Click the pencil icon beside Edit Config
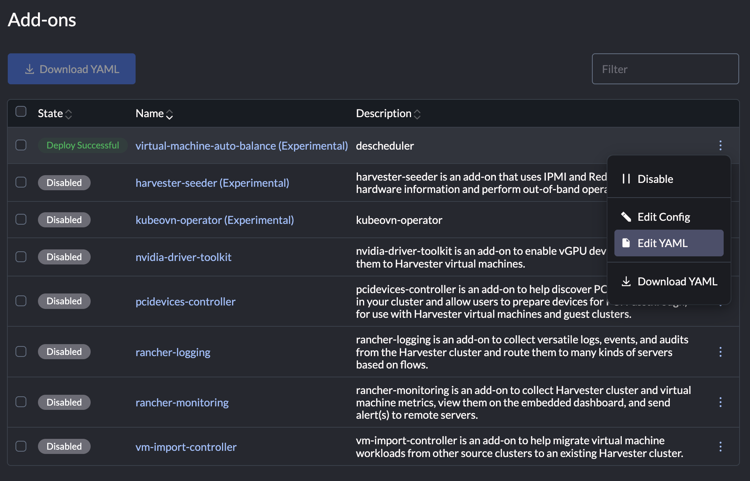This screenshot has height=481, width=750. point(626,217)
